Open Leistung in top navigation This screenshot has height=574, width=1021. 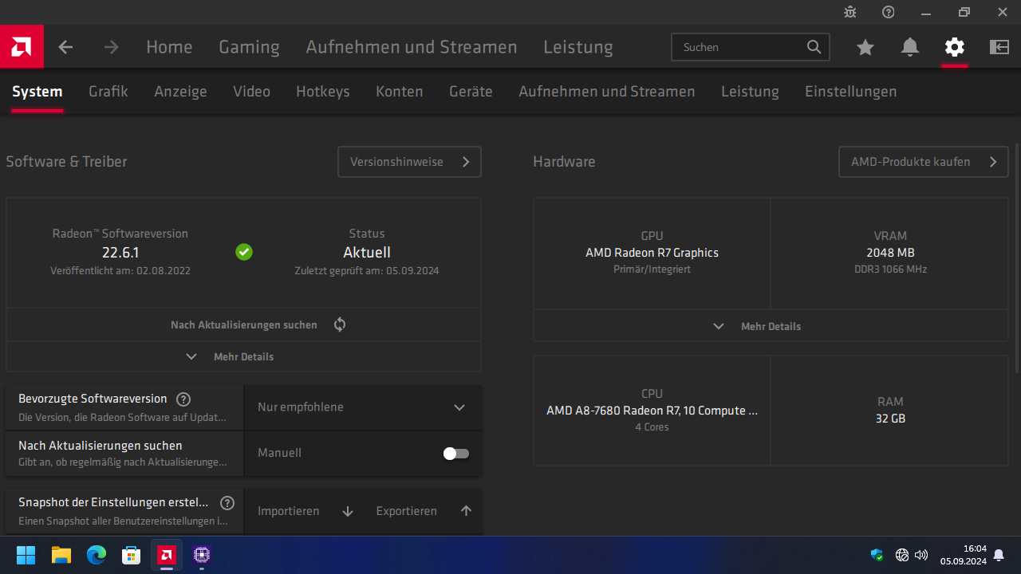pyautogui.click(x=578, y=47)
